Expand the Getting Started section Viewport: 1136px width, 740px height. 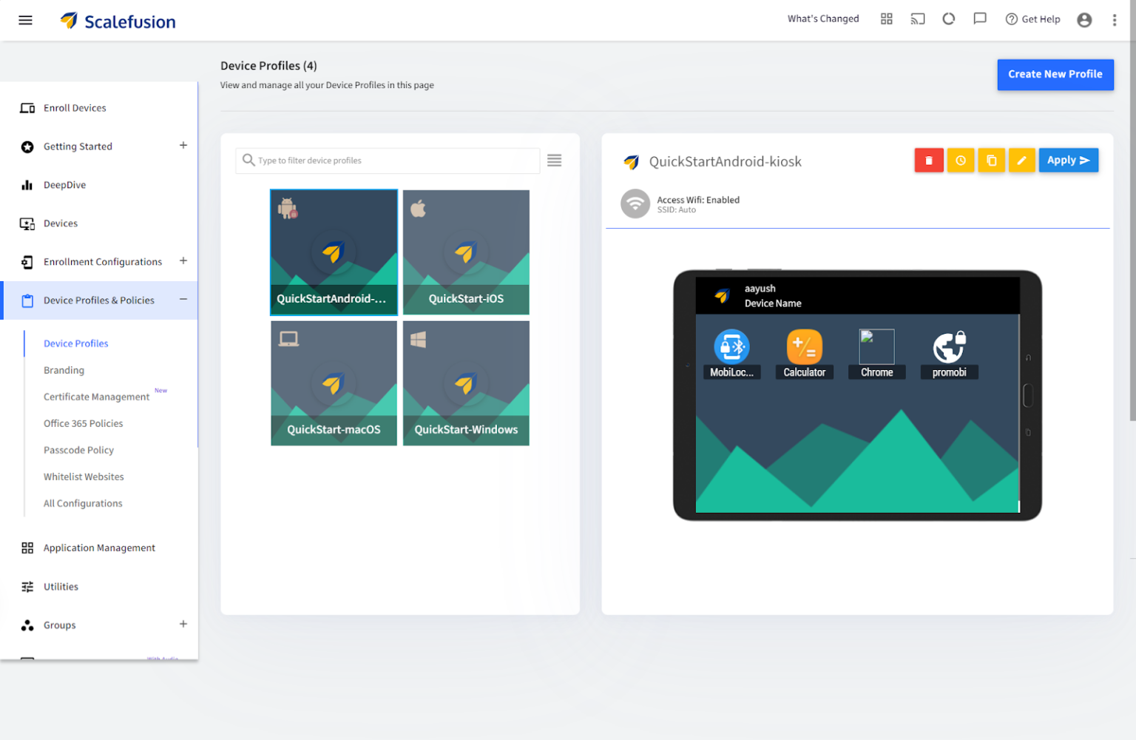click(183, 146)
